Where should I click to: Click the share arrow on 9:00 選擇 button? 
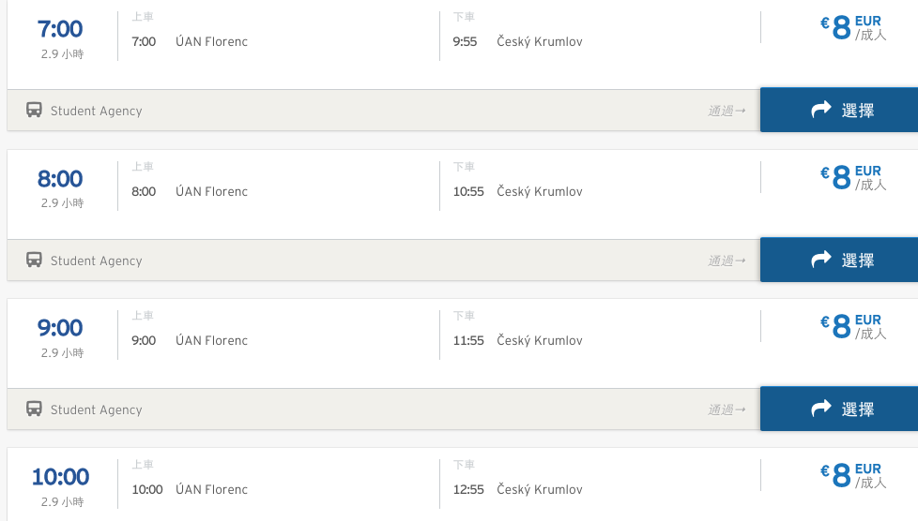tap(820, 409)
